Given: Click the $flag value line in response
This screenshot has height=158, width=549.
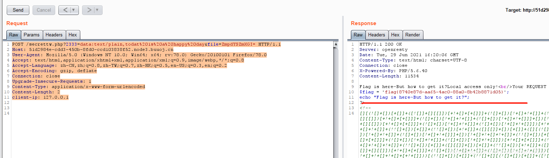Looking at the screenshot, I should point(434,92).
